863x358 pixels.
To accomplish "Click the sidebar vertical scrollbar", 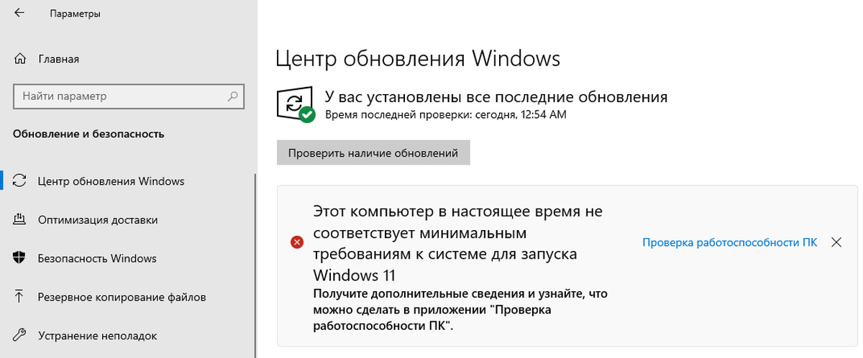I will (x=255, y=266).
